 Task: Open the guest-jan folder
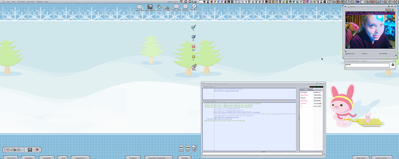[139, 7]
